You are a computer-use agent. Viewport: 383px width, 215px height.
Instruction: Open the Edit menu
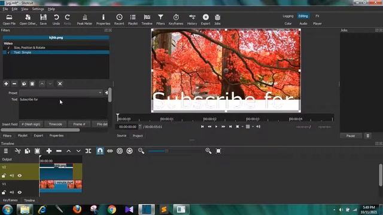14,9
